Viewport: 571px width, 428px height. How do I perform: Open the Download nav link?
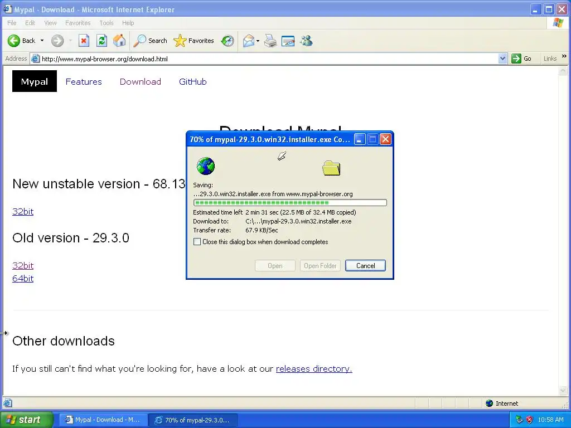(140, 81)
